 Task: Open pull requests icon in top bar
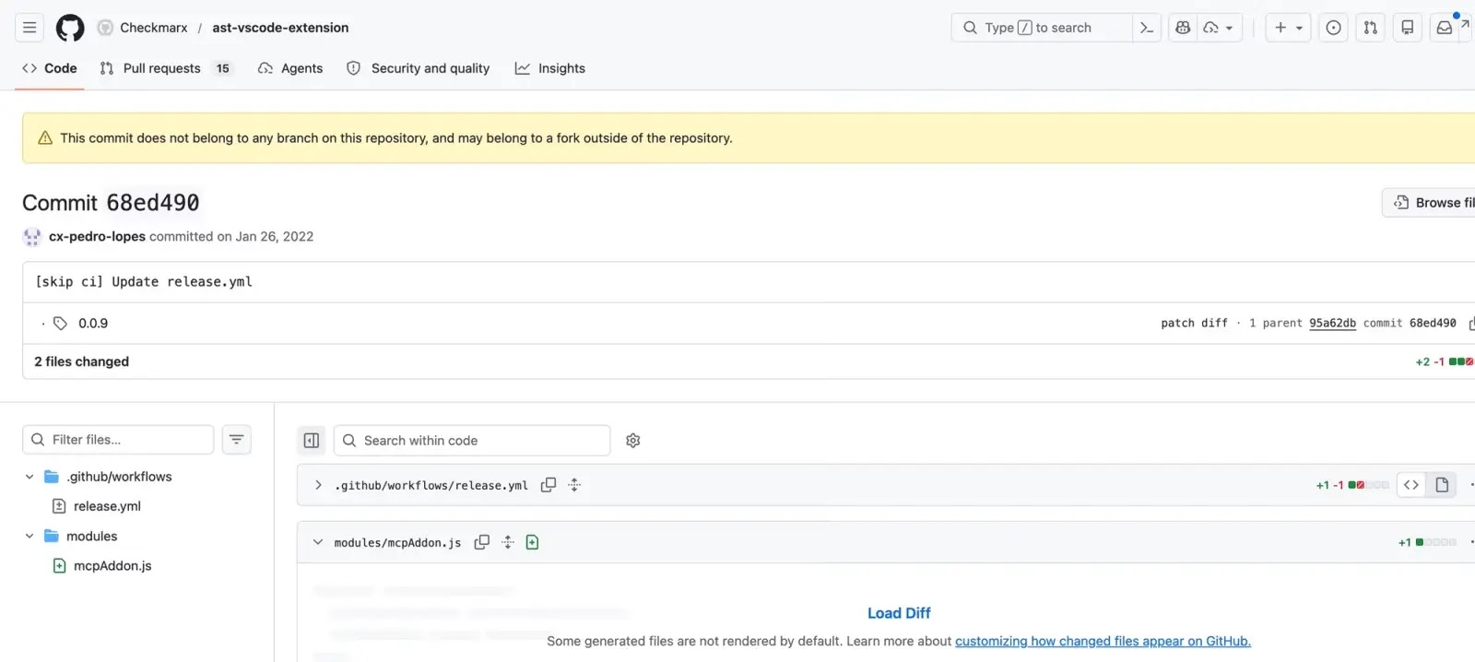[x=1370, y=28]
